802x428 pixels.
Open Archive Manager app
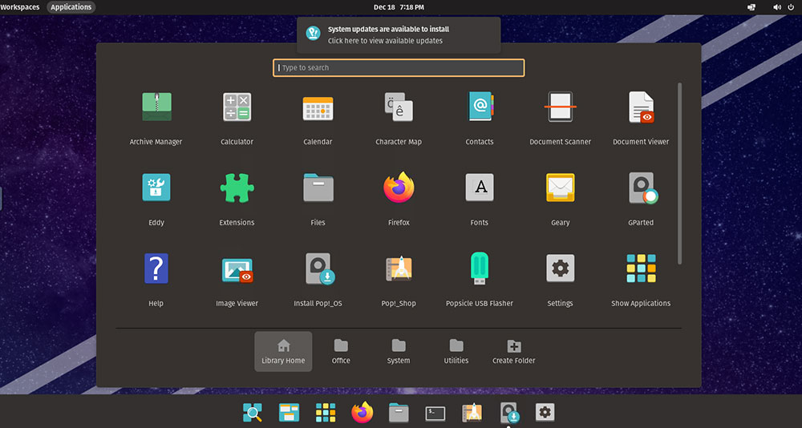coord(156,107)
